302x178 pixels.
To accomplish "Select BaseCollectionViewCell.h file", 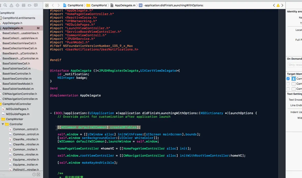I will tap(19, 43).
